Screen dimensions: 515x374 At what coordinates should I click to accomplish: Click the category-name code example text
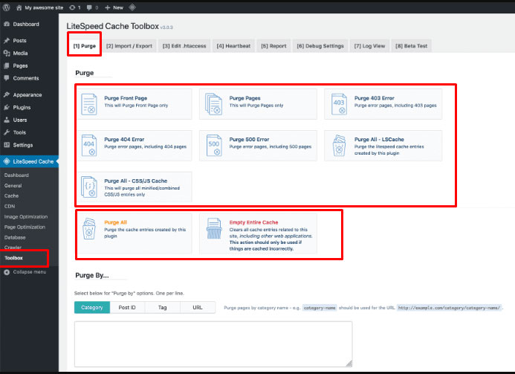tap(320, 308)
